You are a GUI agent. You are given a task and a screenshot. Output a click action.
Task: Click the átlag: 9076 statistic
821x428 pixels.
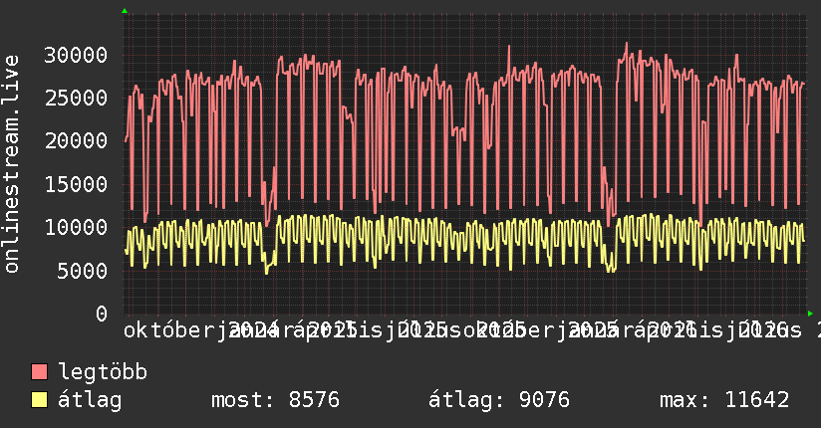(x=499, y=400)
